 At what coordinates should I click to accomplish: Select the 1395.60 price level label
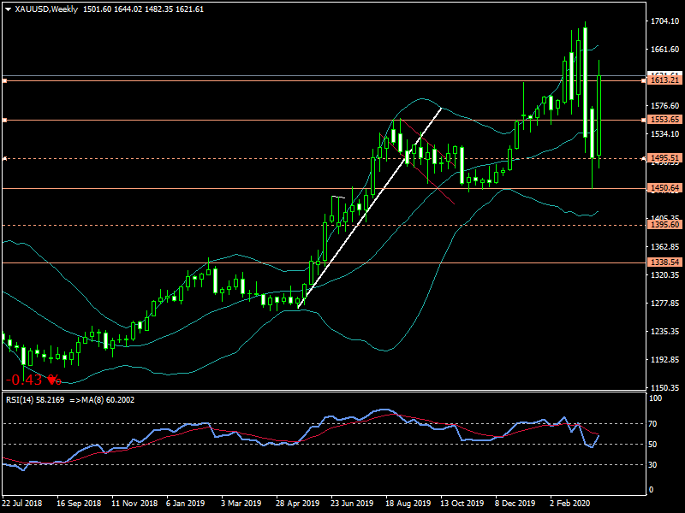click(x=664, y=225)
